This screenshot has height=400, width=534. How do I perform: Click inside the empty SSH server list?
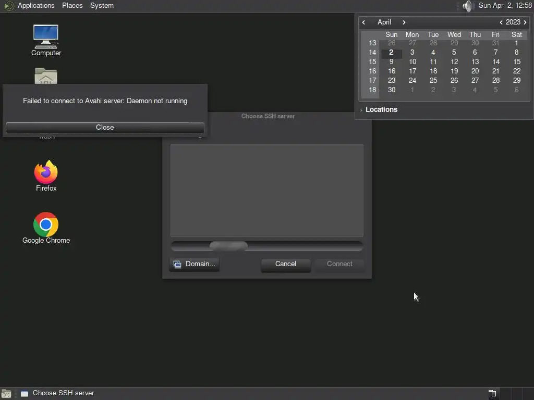pyautogui.click(x=266, y=191)
